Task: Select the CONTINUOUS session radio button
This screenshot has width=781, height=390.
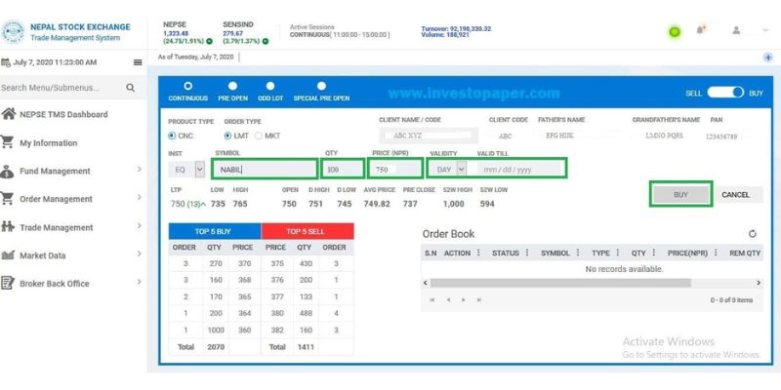Action: [187, 86]
